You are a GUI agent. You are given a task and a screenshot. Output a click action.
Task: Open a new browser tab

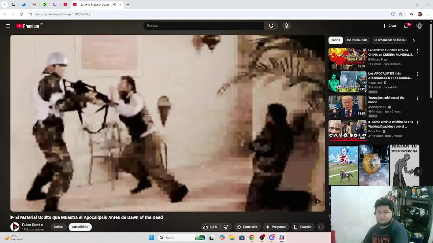pos(128,5)
